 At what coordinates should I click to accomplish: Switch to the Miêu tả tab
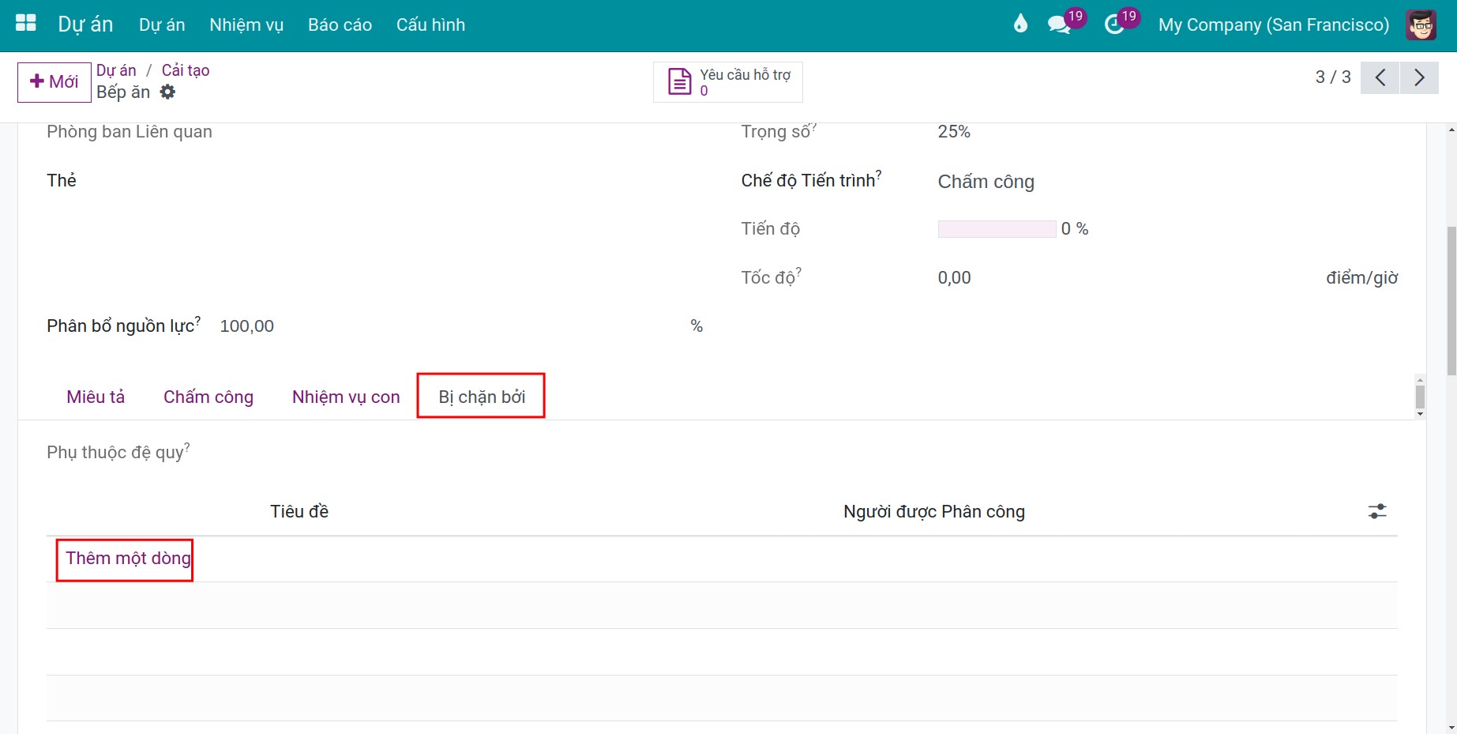point(96,397)
